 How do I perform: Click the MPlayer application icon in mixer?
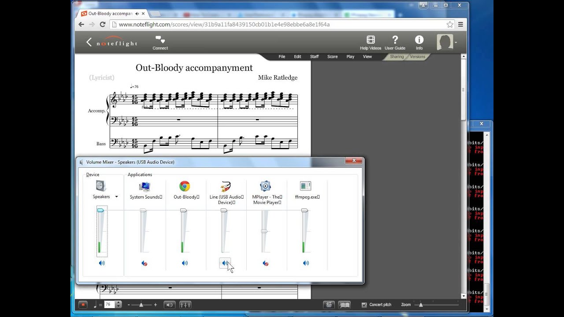click(x=265, y=186)
